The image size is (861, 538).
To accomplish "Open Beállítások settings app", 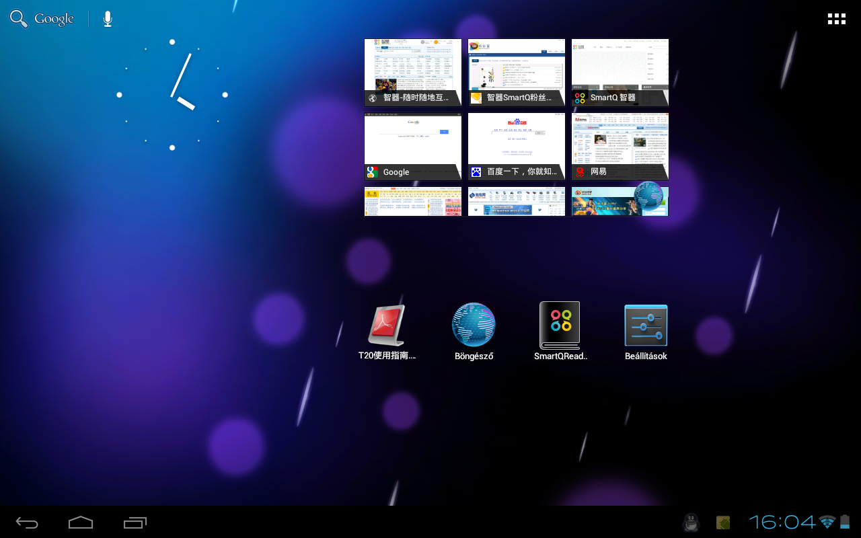I will tap(646, 332).
